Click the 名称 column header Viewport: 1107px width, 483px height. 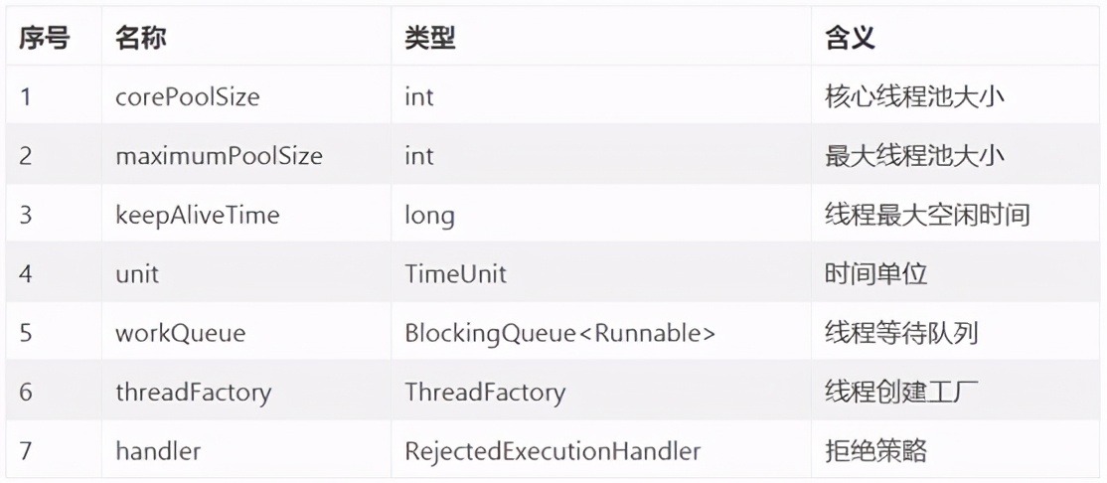point(140,39)
